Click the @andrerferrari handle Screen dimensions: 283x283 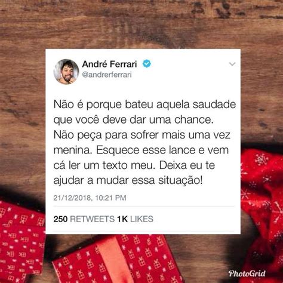[x=107, y=75]
